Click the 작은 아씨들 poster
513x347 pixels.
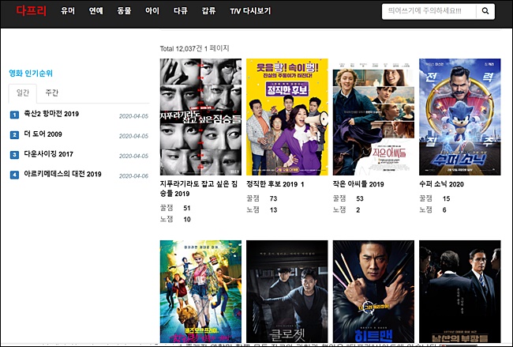click(x=373, y=117)
